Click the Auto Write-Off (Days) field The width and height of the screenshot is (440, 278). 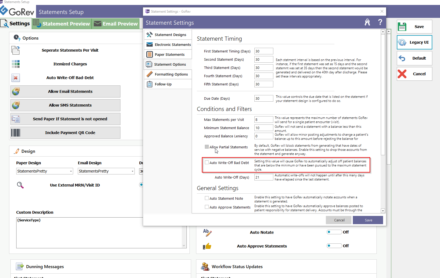click(264, 177)
